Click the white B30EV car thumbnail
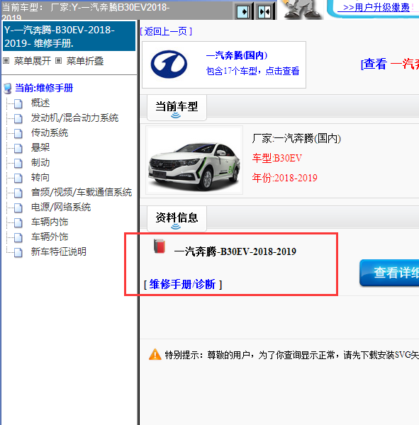This screenshot has width=419, height=425. point(194,160)
